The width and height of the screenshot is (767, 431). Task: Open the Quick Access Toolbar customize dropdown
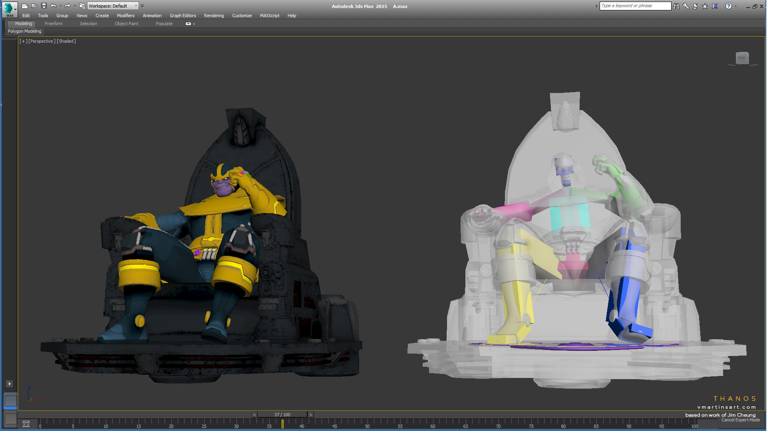pyautogui.click(x=142, y=6)
